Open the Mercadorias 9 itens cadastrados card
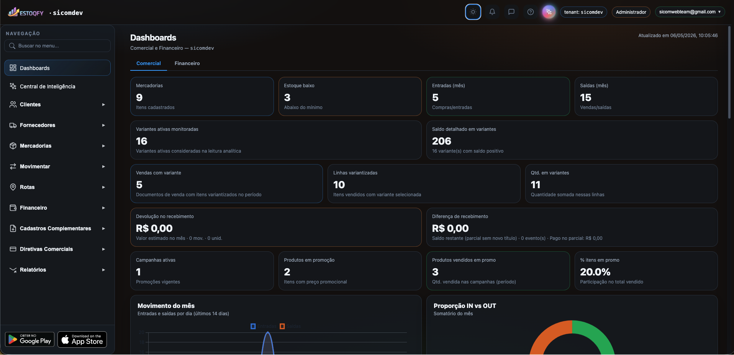This screenshot has width=734, height=355. pyautogui.click(x=202, y=96)
